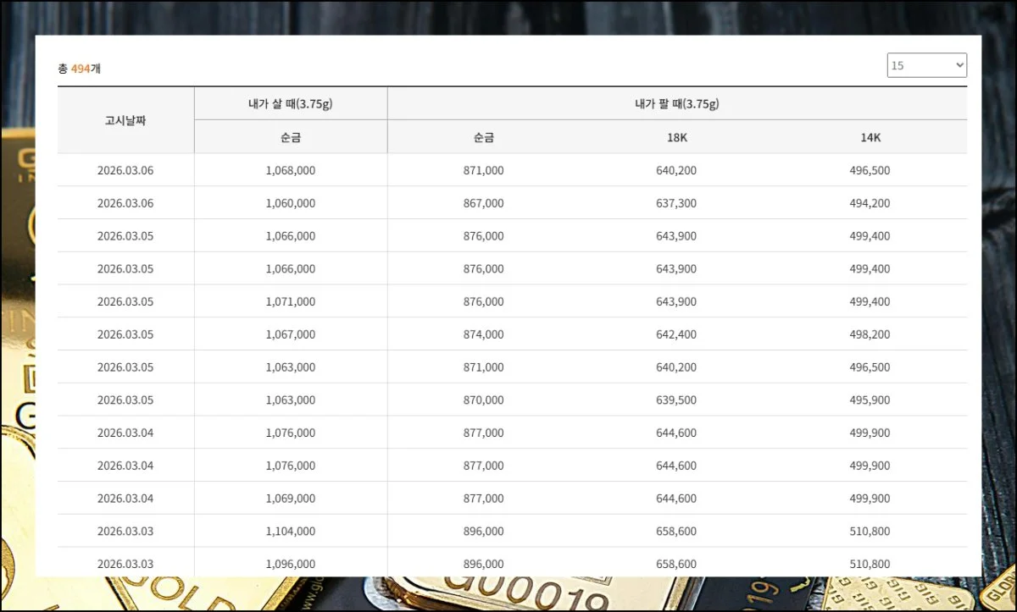Click the sell price 867,000 cell
The height and width of the screenshot is (612, 1017).
483,203
